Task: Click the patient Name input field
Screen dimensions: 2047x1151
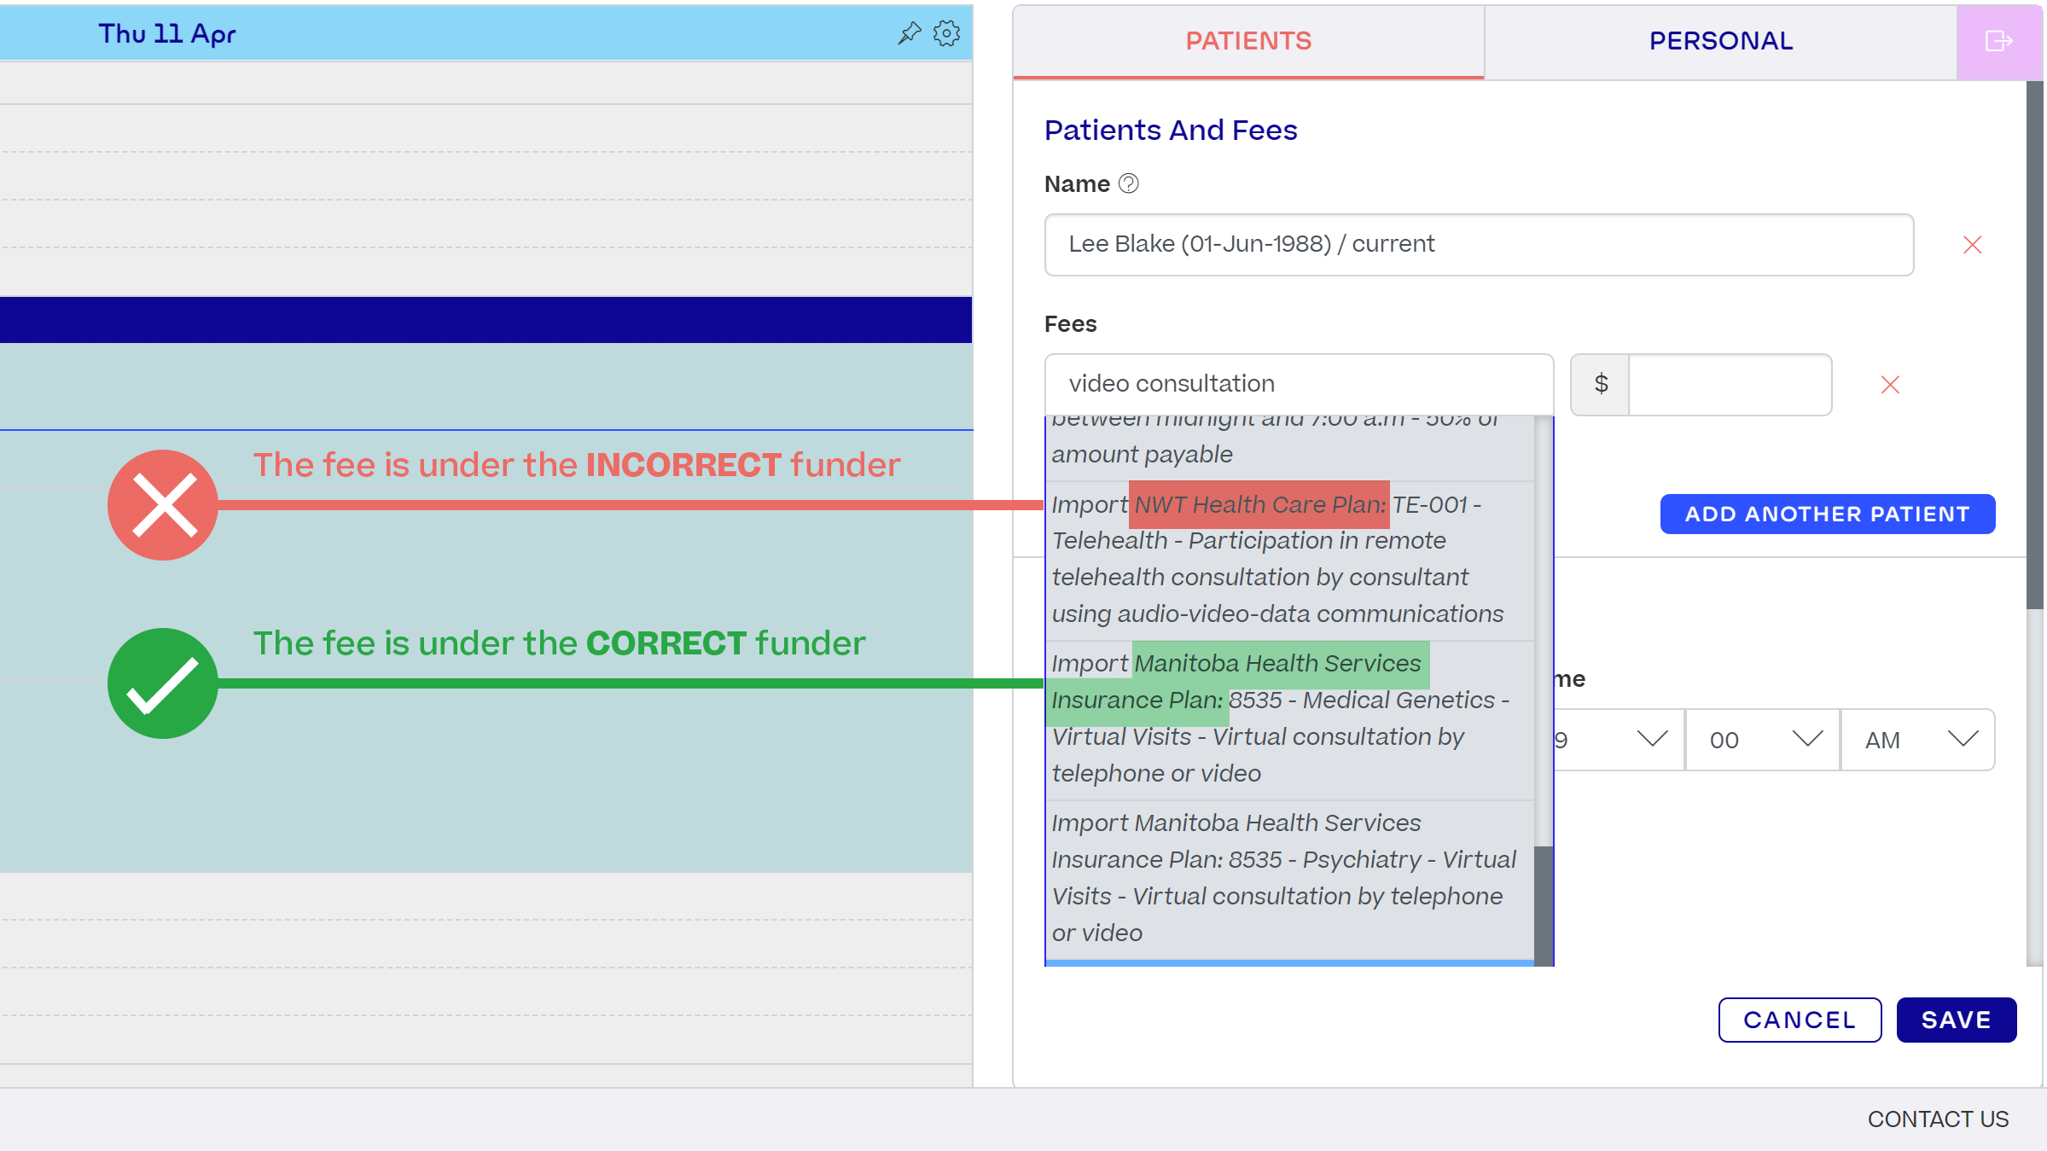Action: [x=1479, y=244]
